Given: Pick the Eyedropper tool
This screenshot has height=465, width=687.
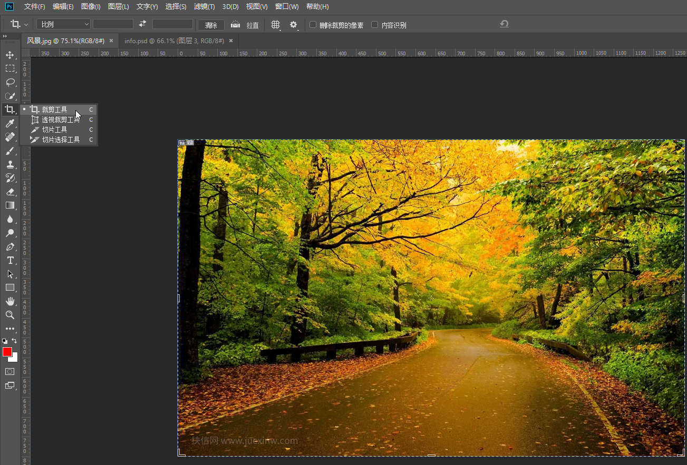Looking at the screenshot, I should [x=9, y=123].
